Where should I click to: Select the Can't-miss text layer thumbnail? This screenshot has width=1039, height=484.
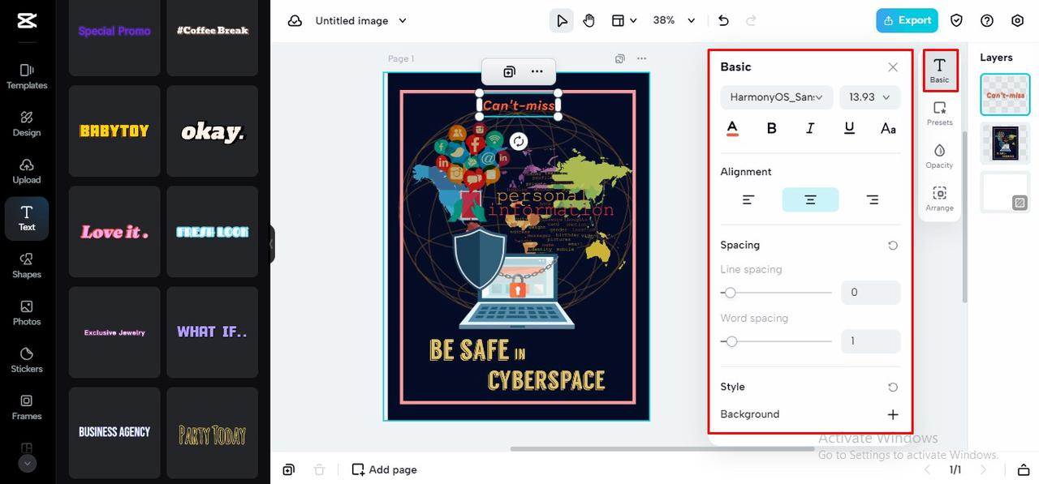(1005, 95)
